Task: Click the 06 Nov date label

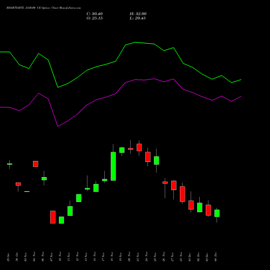Action: click(43, 257)
